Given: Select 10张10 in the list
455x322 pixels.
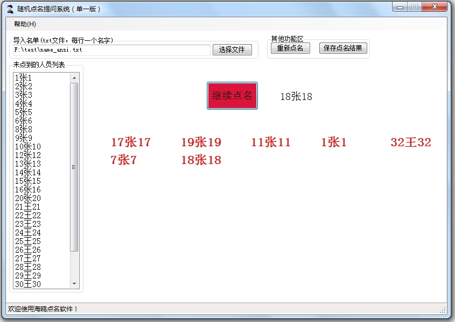Looking at the screenshot, I should 42,147.
